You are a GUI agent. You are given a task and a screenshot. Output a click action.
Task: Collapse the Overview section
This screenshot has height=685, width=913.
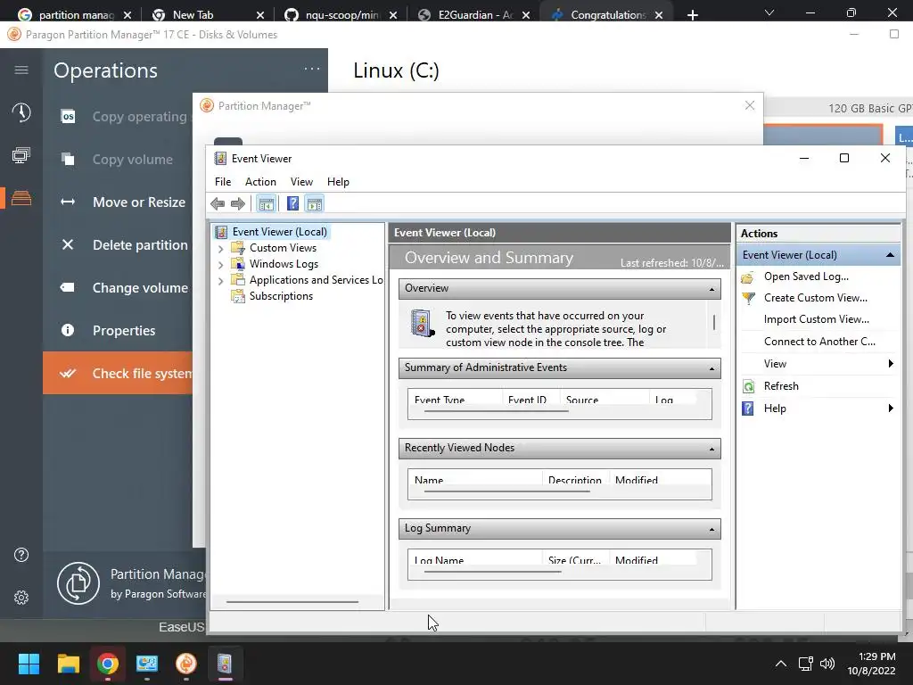click(711, 289)
